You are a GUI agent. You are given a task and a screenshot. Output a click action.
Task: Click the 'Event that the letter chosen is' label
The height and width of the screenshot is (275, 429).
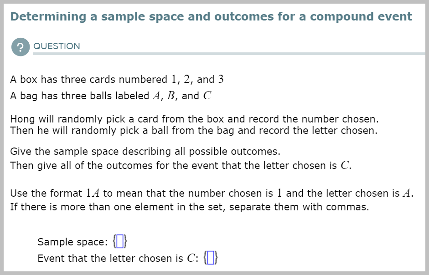pos(110,258)
